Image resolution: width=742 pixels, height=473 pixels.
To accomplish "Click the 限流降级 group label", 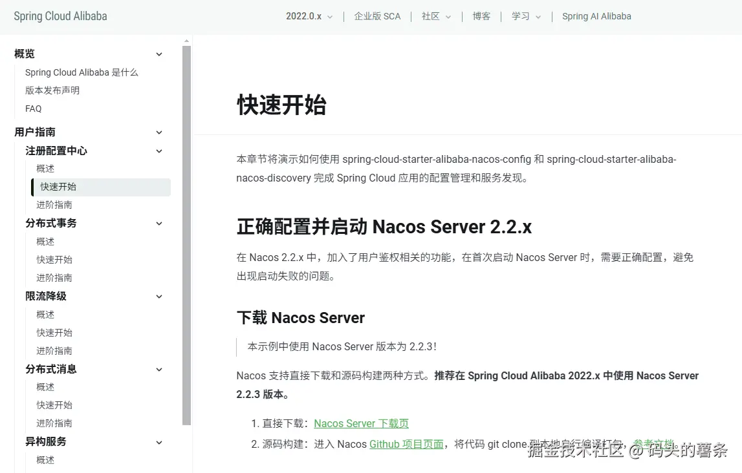I will click(x=46, y=297).
